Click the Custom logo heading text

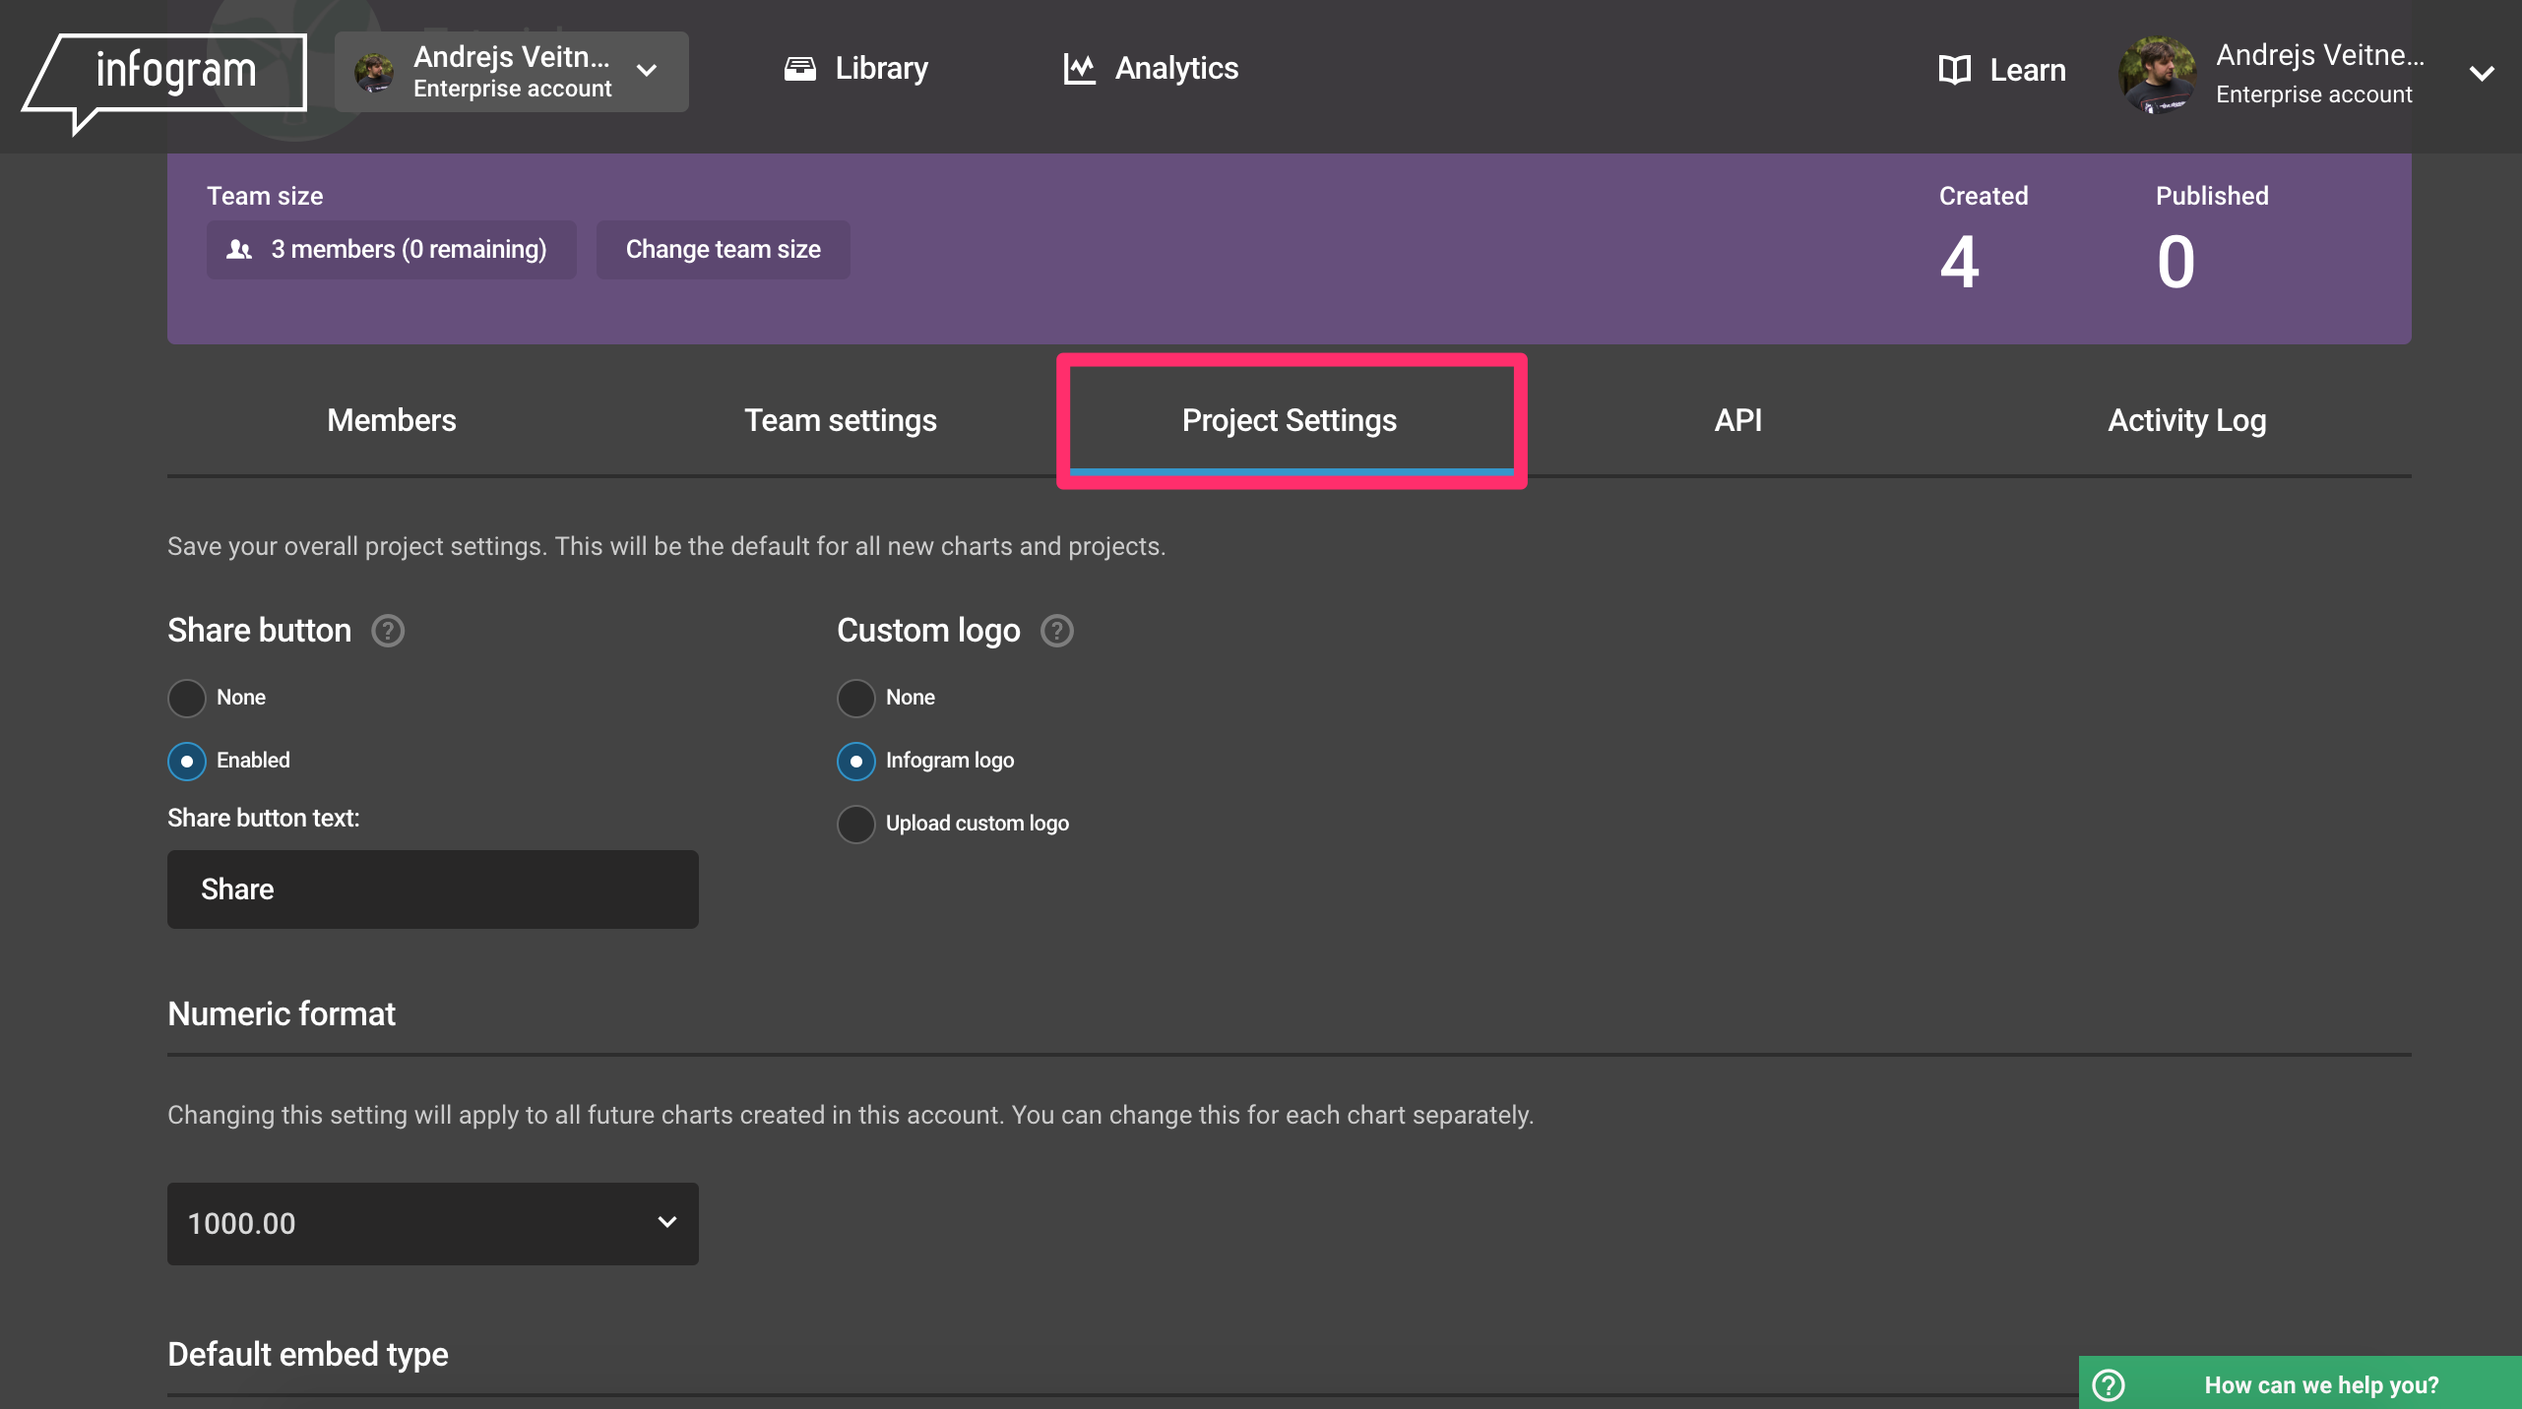coord(928,631)
